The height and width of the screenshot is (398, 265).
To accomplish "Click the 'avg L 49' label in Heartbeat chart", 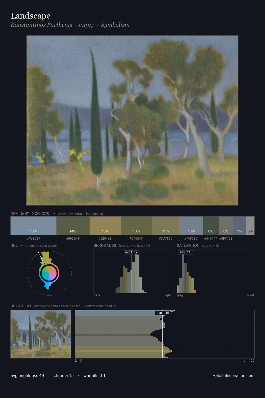I will pos(163,313).
